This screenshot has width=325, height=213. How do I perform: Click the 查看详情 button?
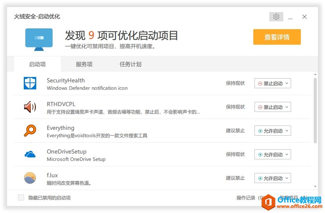(277, 37)
